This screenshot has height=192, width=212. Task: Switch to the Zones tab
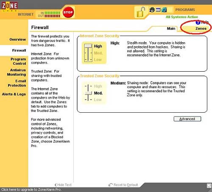201,28
